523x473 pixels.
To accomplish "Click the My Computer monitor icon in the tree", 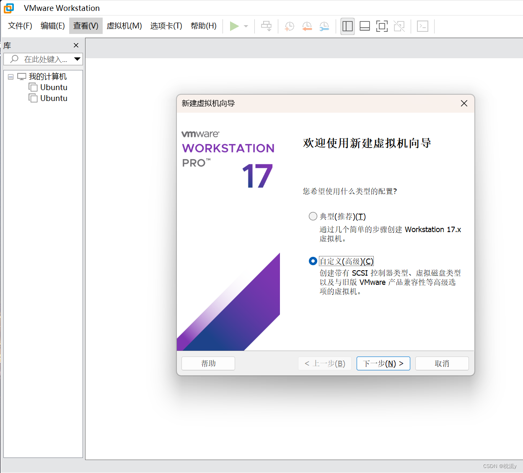I will [x=22, y=76].
